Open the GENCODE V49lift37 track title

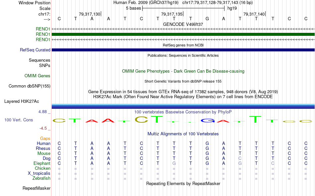(183, 24)
